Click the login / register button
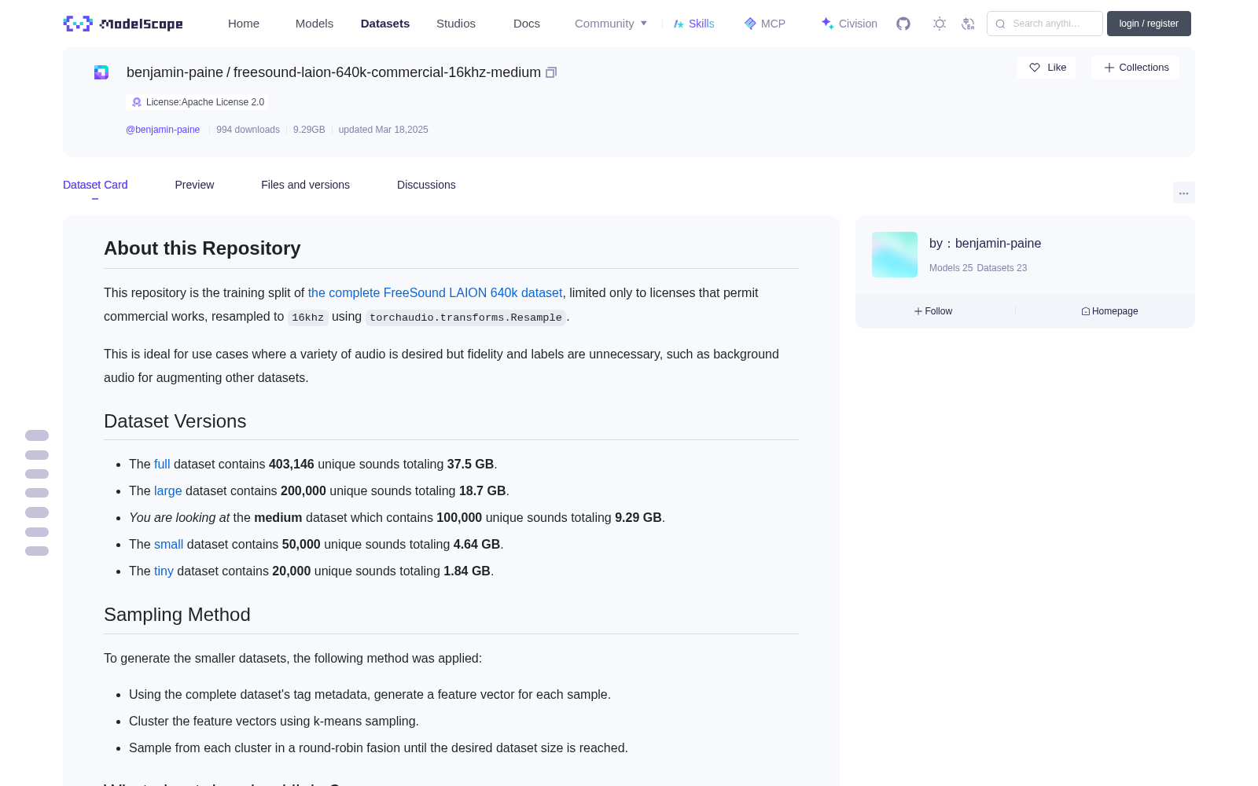This screenshot has width=1258, height=786. click(x=1149, y=24)
